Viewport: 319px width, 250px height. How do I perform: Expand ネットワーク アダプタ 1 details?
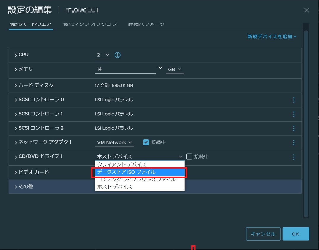click(x=15, y=143)
